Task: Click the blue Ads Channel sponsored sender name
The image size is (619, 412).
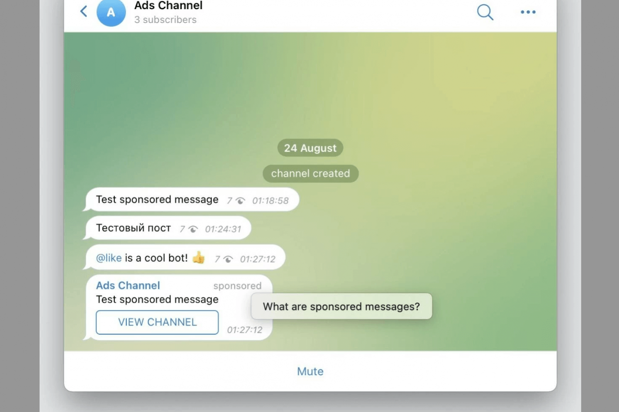Action: [128, 285]
